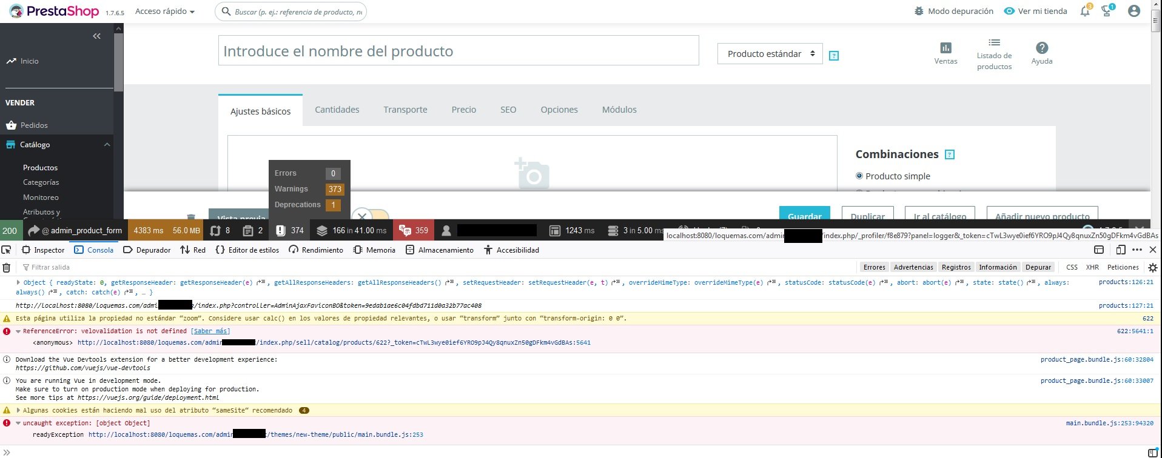Image resolution: width=1162 pixels, height=458 pixels.
Task: Open the employee profile avatar
Action: [x=1134, y=11]
